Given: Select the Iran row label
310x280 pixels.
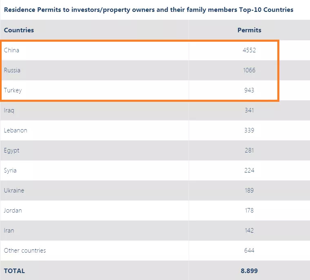Looking at the screenshot, I should 9,231.
